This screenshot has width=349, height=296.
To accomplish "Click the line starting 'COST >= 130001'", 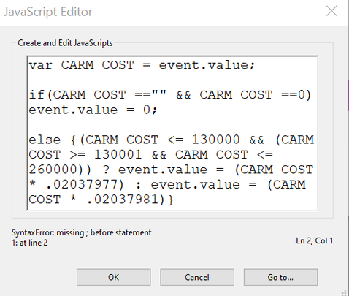I will (x=151, y=155).
